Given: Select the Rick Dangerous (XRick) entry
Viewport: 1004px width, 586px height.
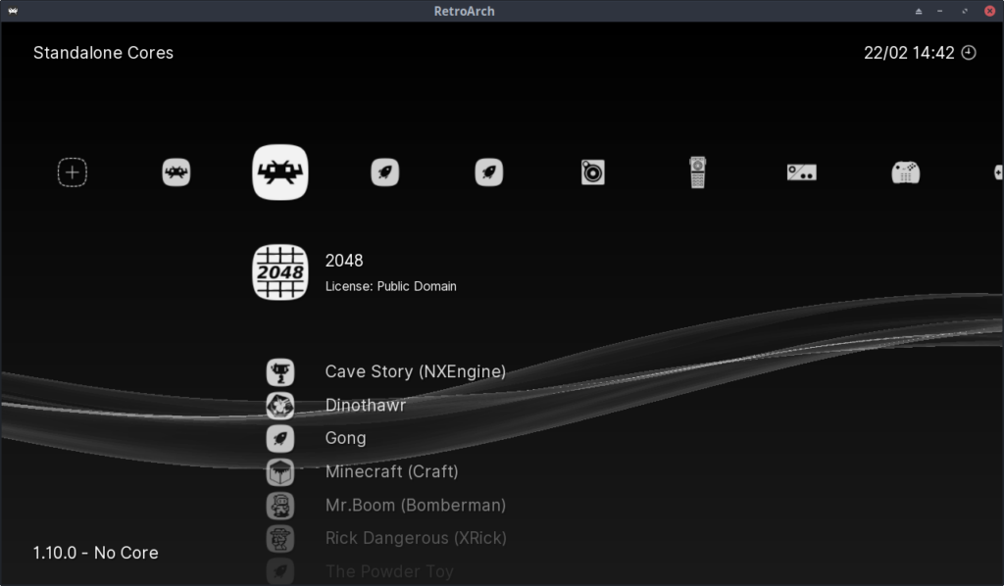Looking at the screenshot, I should click(x=416, y=538).
